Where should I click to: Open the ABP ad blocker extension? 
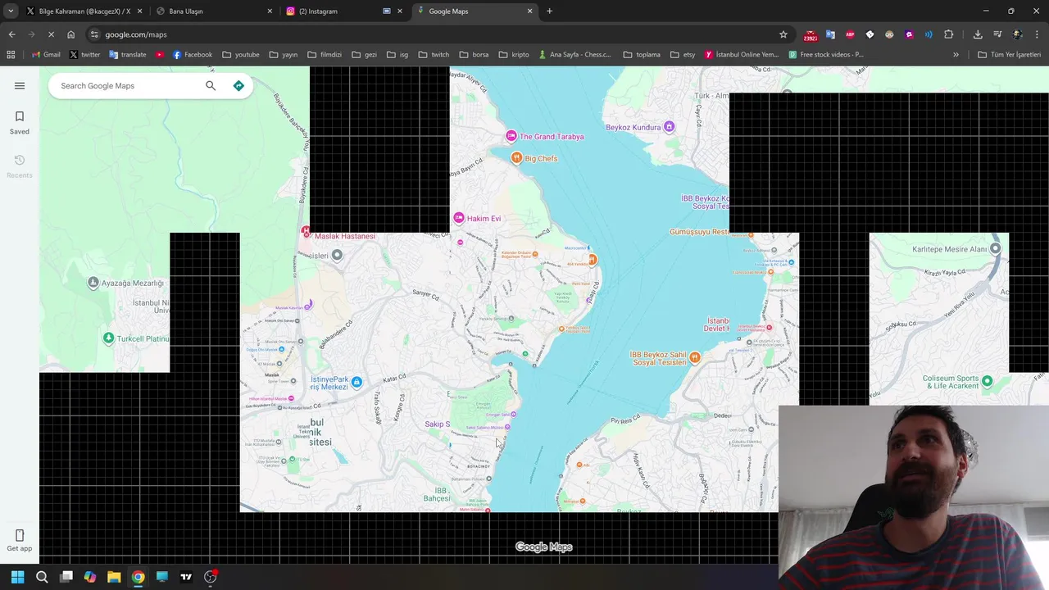point(850,34)
